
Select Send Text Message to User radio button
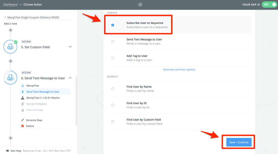pyautogui.click(x=113, y=42)
